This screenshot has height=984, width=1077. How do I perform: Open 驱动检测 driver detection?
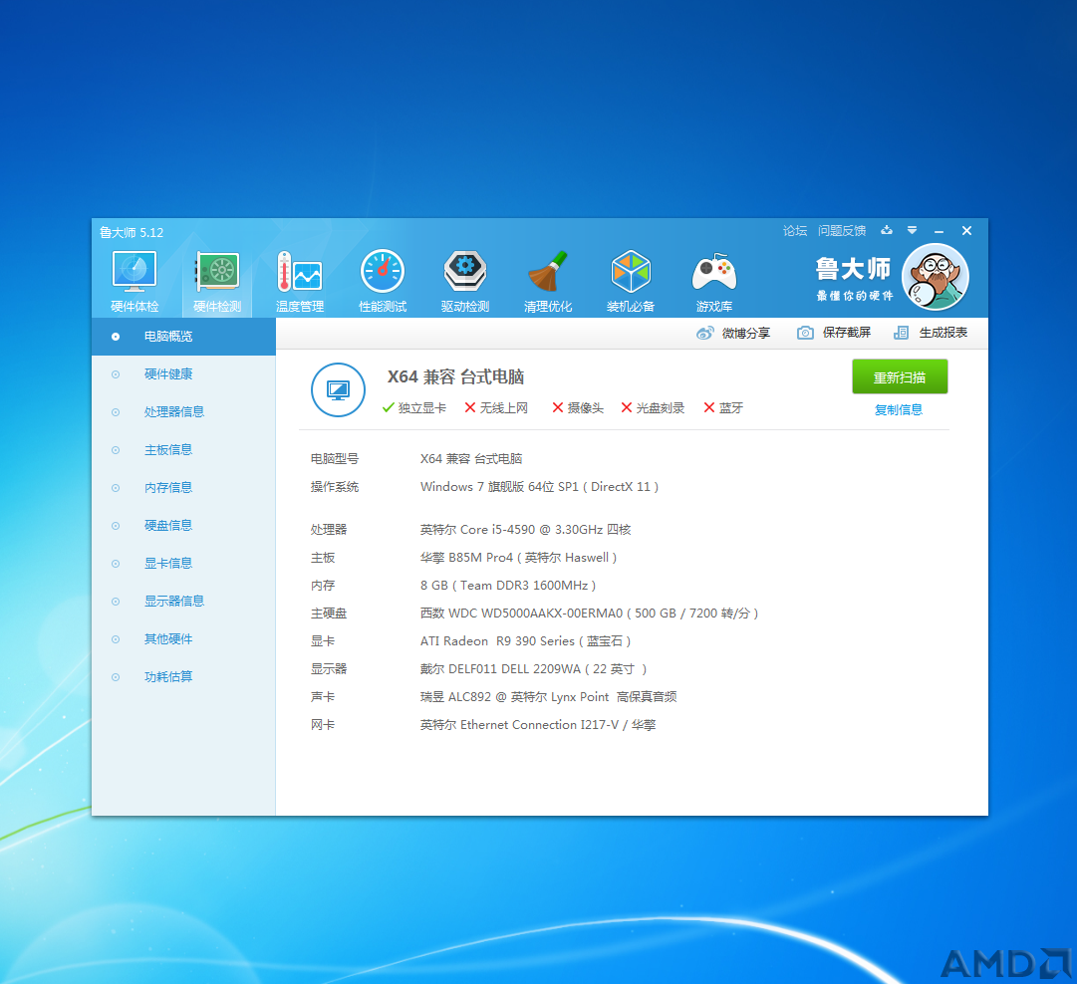point(465,282)
